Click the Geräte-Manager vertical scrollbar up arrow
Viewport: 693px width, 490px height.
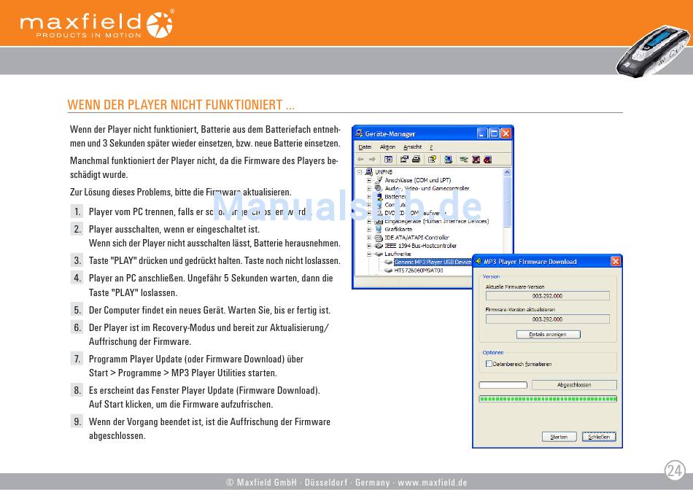(x=508, y=172)
